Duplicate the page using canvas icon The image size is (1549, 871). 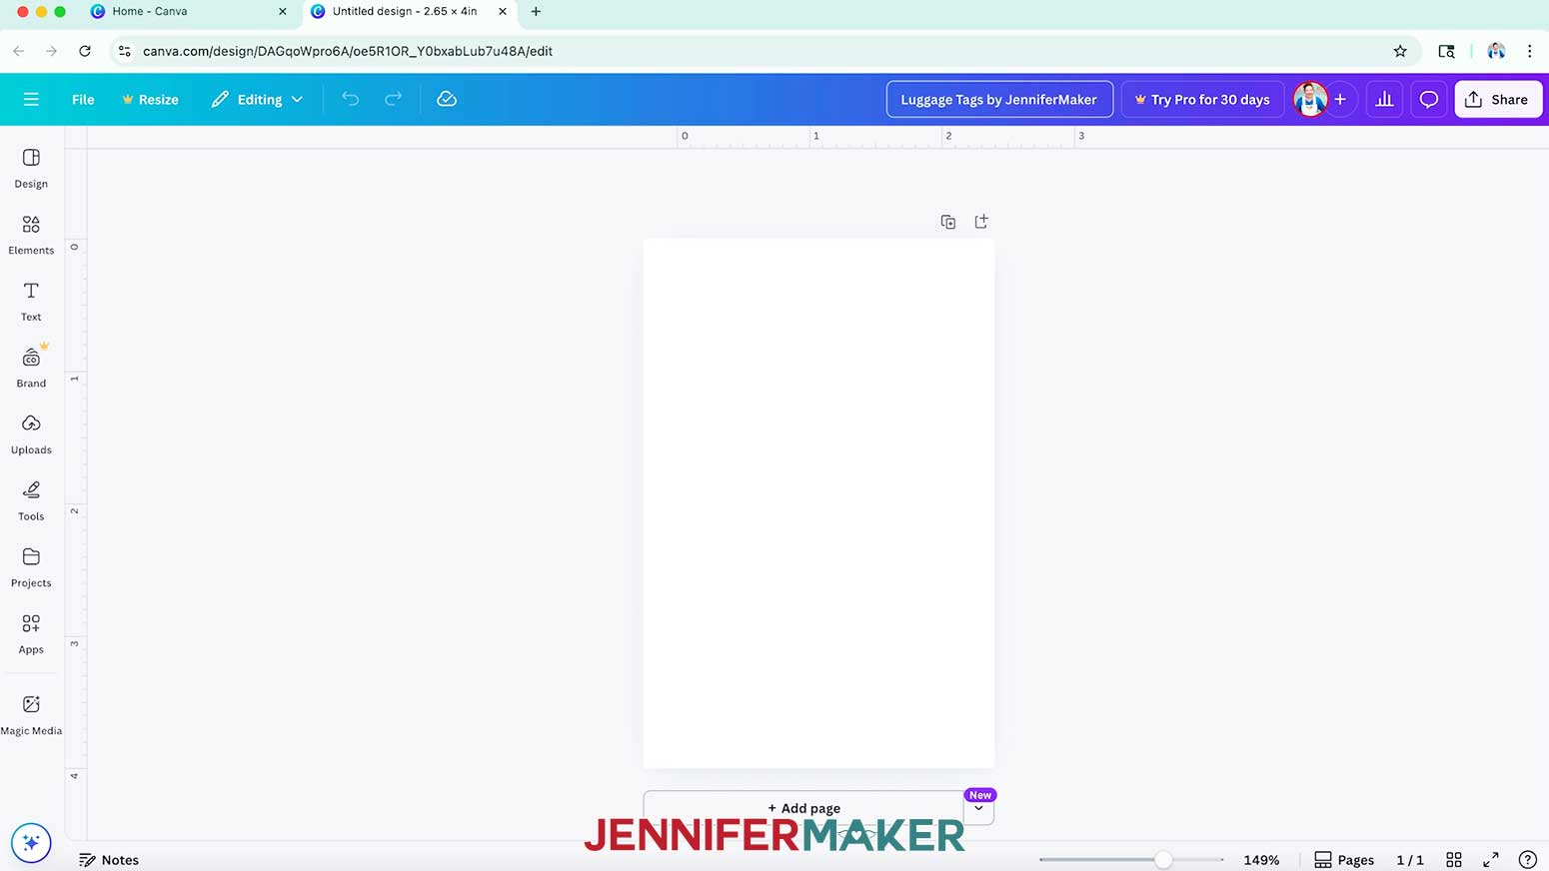coord(948,222)
